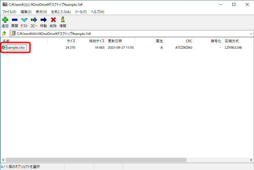254x170 pixels.
Task: Sort by the 更新日時 column header
Action: coord(115,41)
